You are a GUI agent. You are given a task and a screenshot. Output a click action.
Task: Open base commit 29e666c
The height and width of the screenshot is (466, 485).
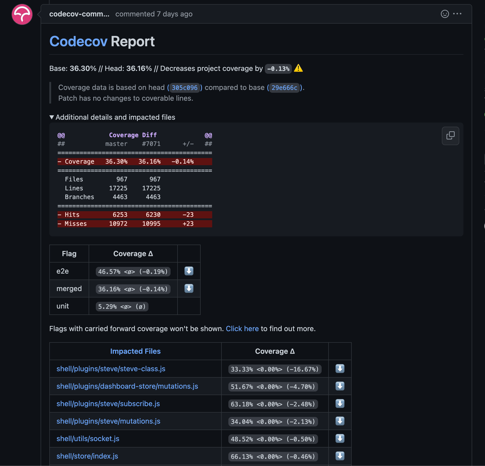pyautogui.click(x=284, y=88)
